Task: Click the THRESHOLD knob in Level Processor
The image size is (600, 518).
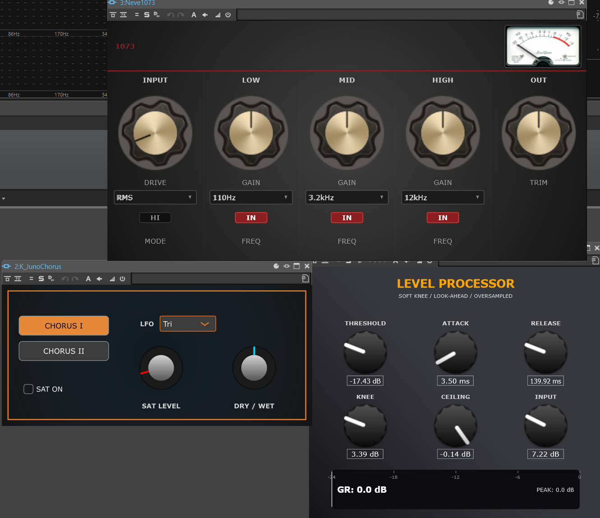Action: coord(365,352)
